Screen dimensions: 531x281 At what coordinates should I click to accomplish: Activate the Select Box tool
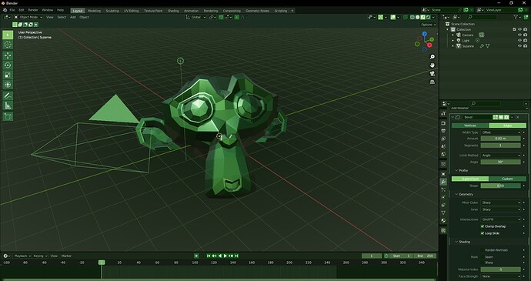click(8, 35)
